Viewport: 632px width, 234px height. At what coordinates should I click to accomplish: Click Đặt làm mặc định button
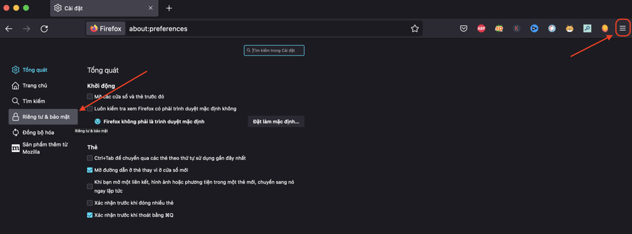pos(276,121)
